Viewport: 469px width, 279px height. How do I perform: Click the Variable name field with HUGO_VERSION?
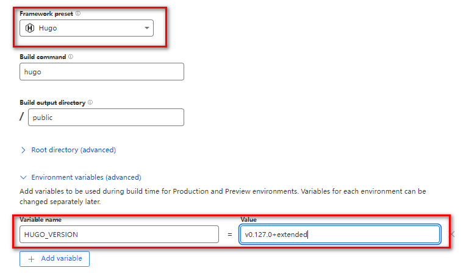tap(119, 235)
